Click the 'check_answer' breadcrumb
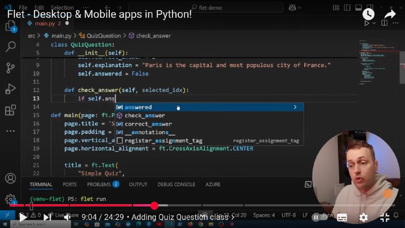The width and height of the screenshot is (405, 228). click(153, 35)
